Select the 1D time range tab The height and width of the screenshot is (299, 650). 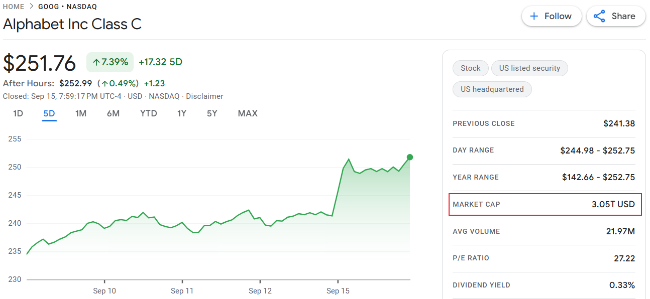coord(18,113)
